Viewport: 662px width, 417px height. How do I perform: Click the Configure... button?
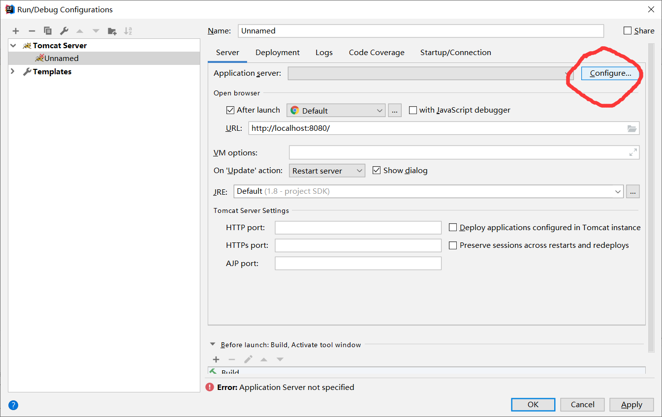(x=610, y=73)
